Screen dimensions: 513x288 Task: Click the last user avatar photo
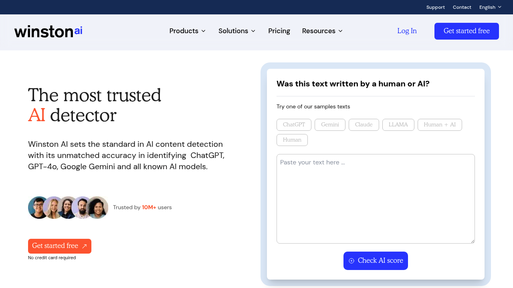pyautogui.click(x=98, y=208)
